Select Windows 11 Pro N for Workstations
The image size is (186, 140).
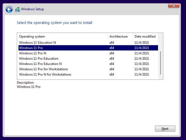(88, 74)
